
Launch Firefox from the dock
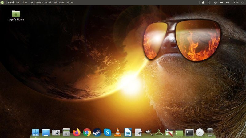tap(77, 132)
